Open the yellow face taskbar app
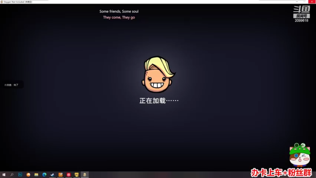This screenshot has height=178, width=316. coord(77,174)
